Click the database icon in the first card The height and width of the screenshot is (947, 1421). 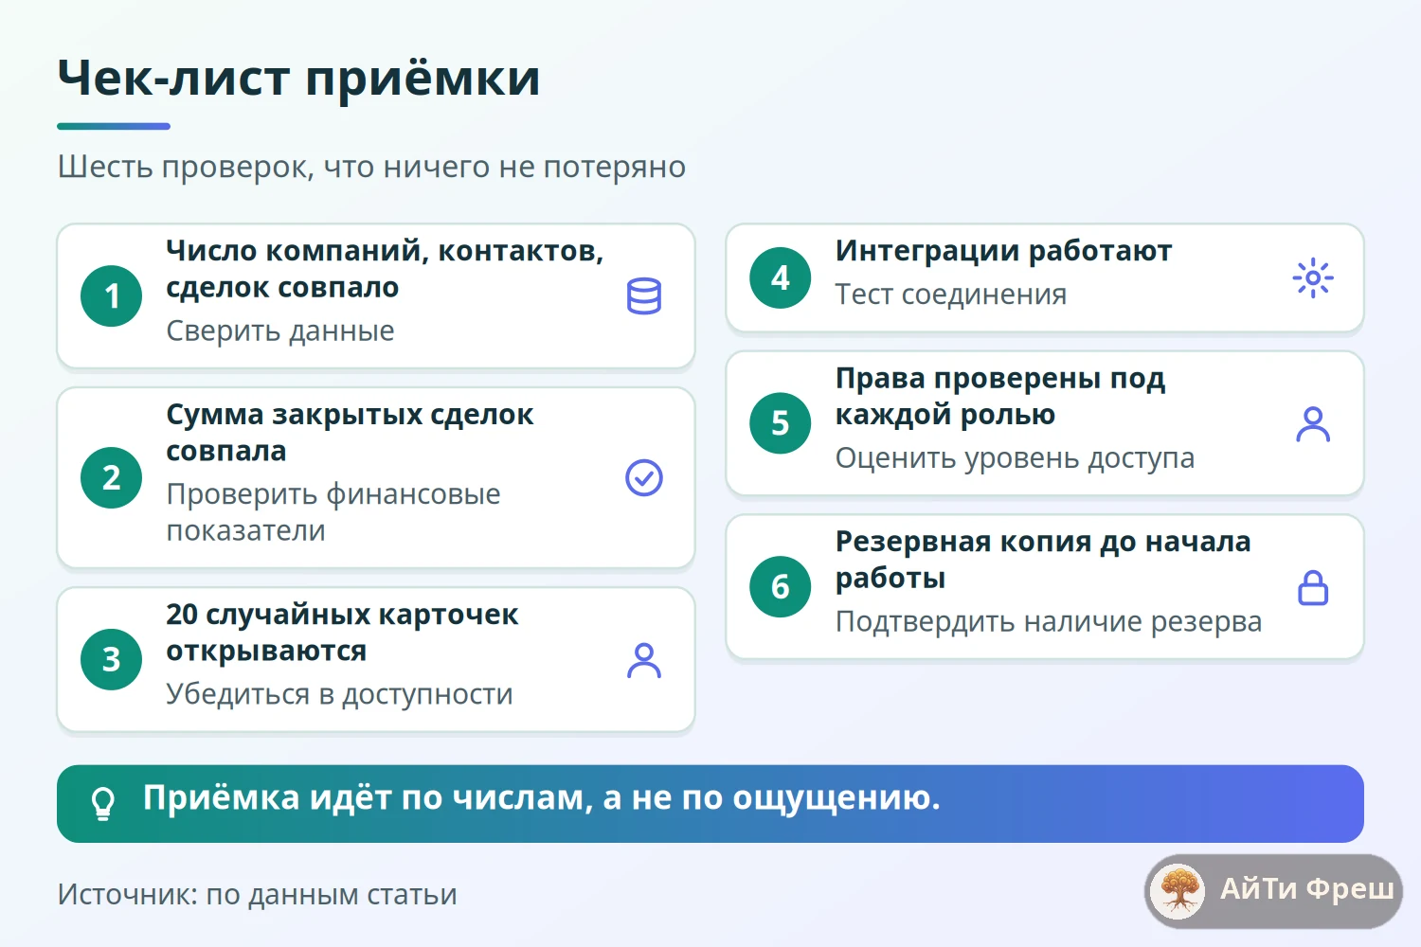[x=644, y=296]
